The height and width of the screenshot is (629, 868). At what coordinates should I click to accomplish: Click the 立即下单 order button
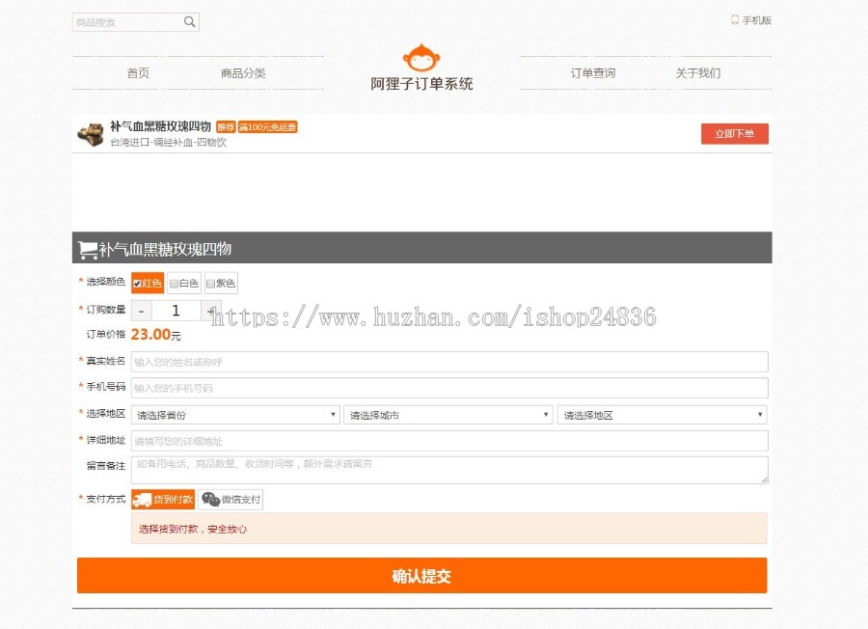click(x=734, y=133)
